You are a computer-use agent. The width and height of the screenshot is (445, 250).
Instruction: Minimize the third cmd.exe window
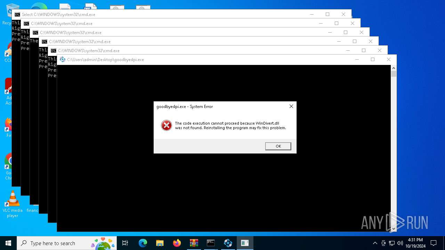pos(330,32)
